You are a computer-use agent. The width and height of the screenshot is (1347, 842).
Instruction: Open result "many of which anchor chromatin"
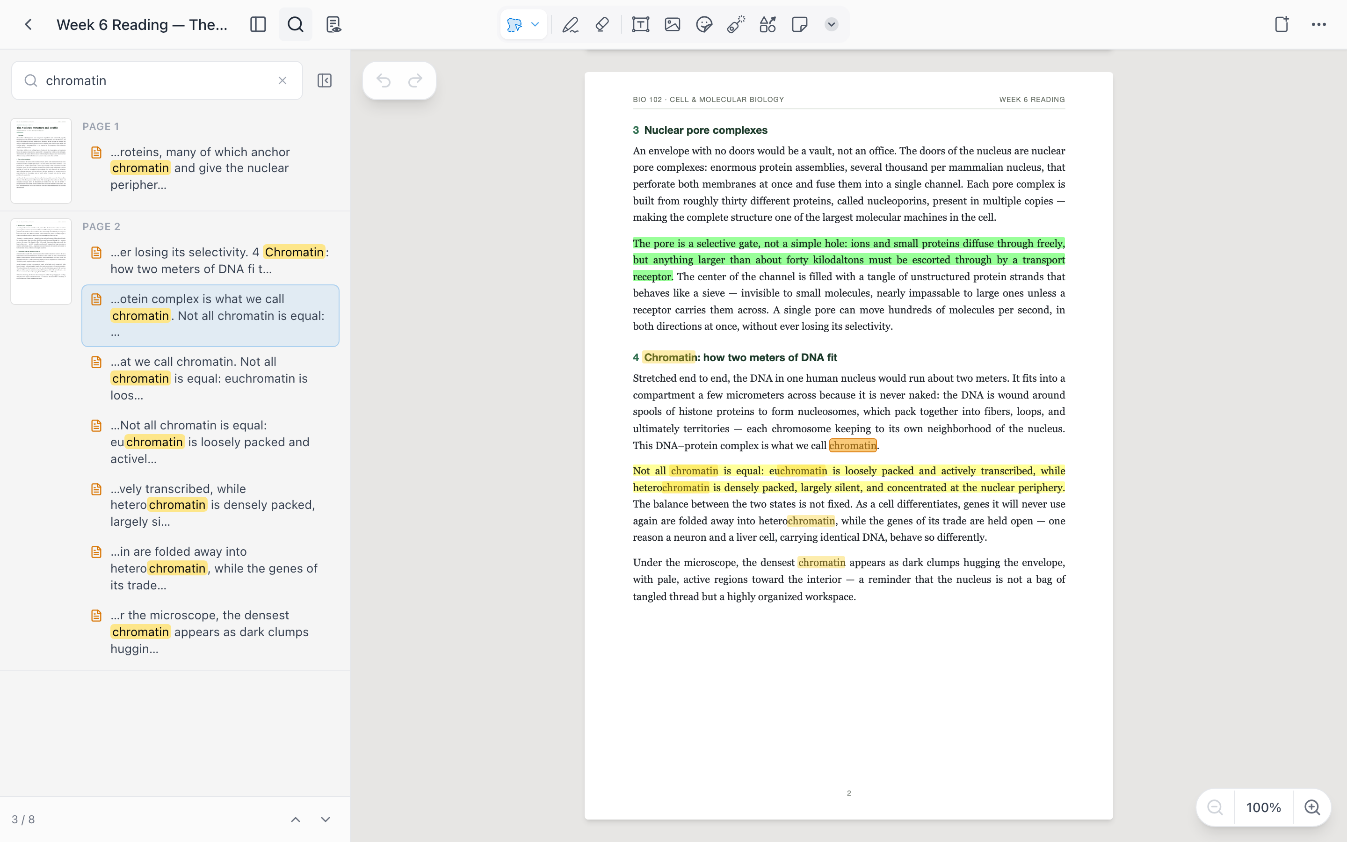point(210,168)
